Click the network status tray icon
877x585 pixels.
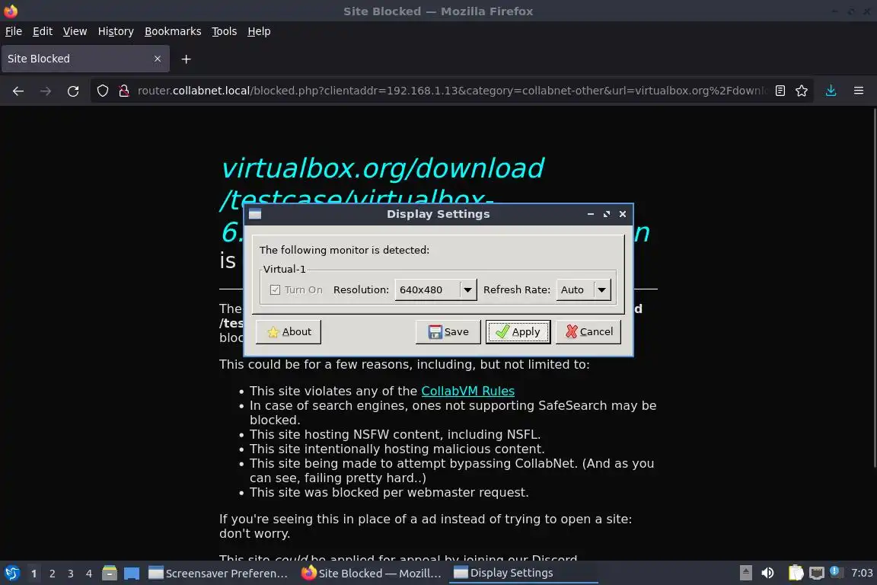pos(817,573)
